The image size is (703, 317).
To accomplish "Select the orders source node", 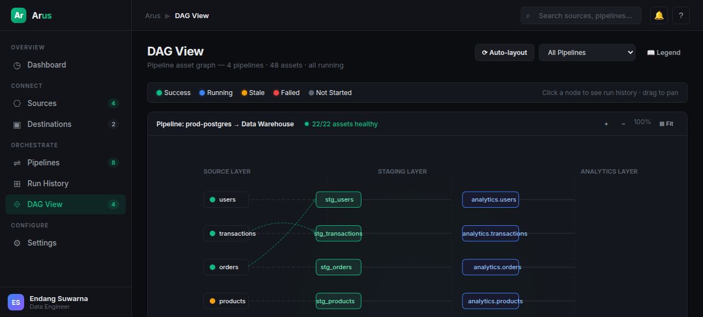I will pos(226,268).
